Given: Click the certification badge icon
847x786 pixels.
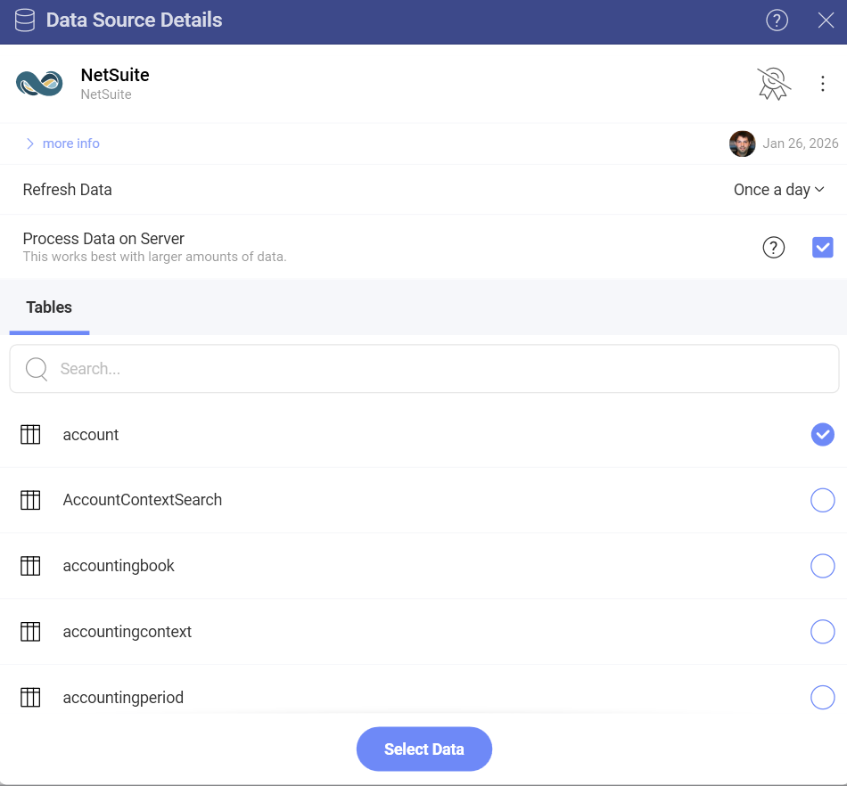Looking at the screenshot, I should click(773, 84).
